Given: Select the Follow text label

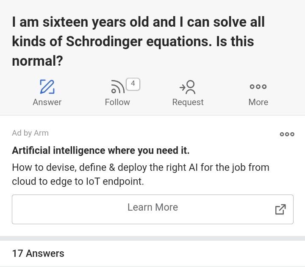Looking at the screenshot, I should coord(117,102).
